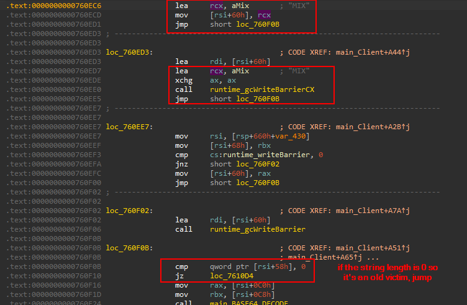Select address .text:0000000000760F10 line
The height and width of the screenshot is (305, 467).
(x=54, y=276)
